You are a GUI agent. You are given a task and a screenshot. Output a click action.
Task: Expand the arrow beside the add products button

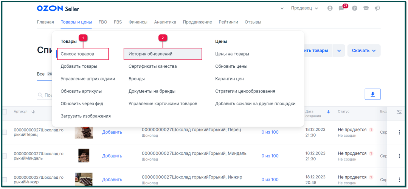click(339, 51)
